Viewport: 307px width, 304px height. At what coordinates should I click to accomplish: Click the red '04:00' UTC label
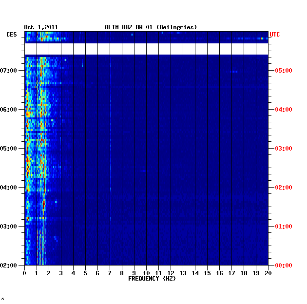pyautogui.click(x=284, y=110)
